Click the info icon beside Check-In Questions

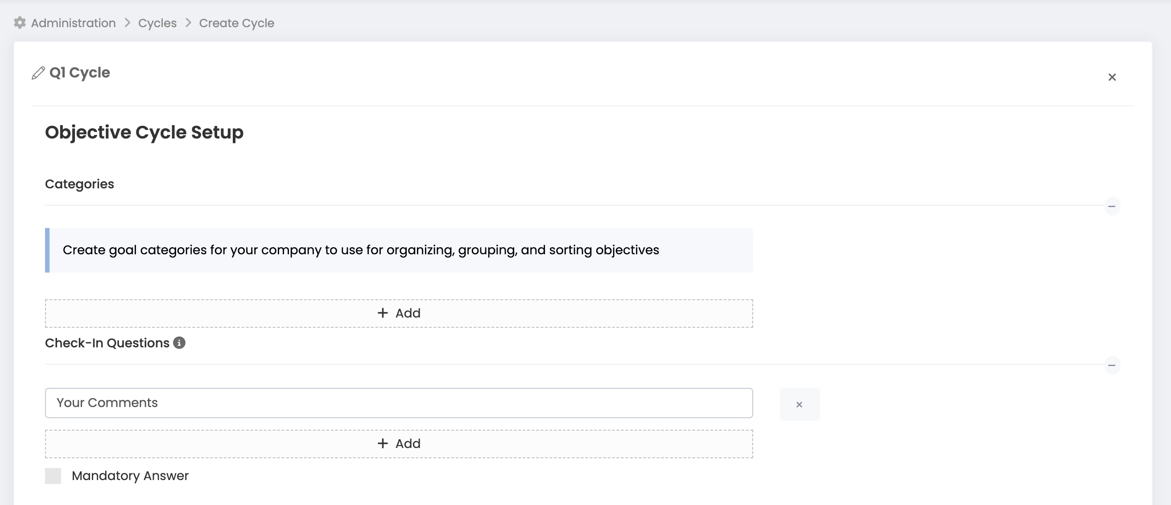click(x=179, y=343)
